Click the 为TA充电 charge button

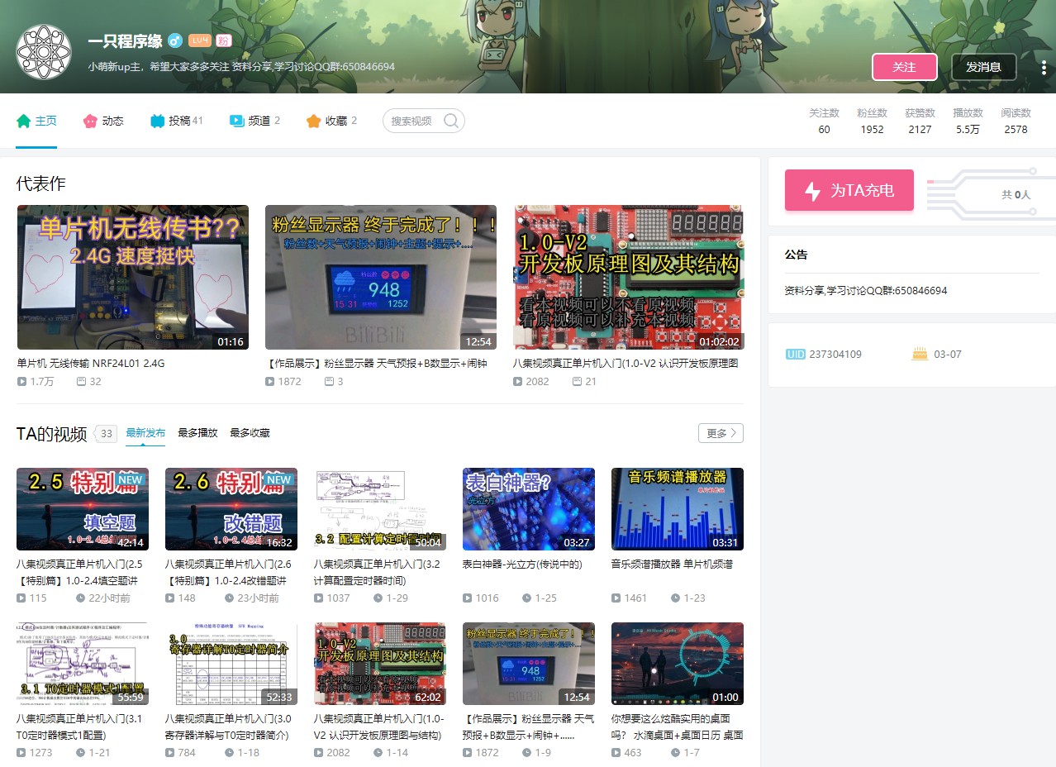(x=849, y=190)
